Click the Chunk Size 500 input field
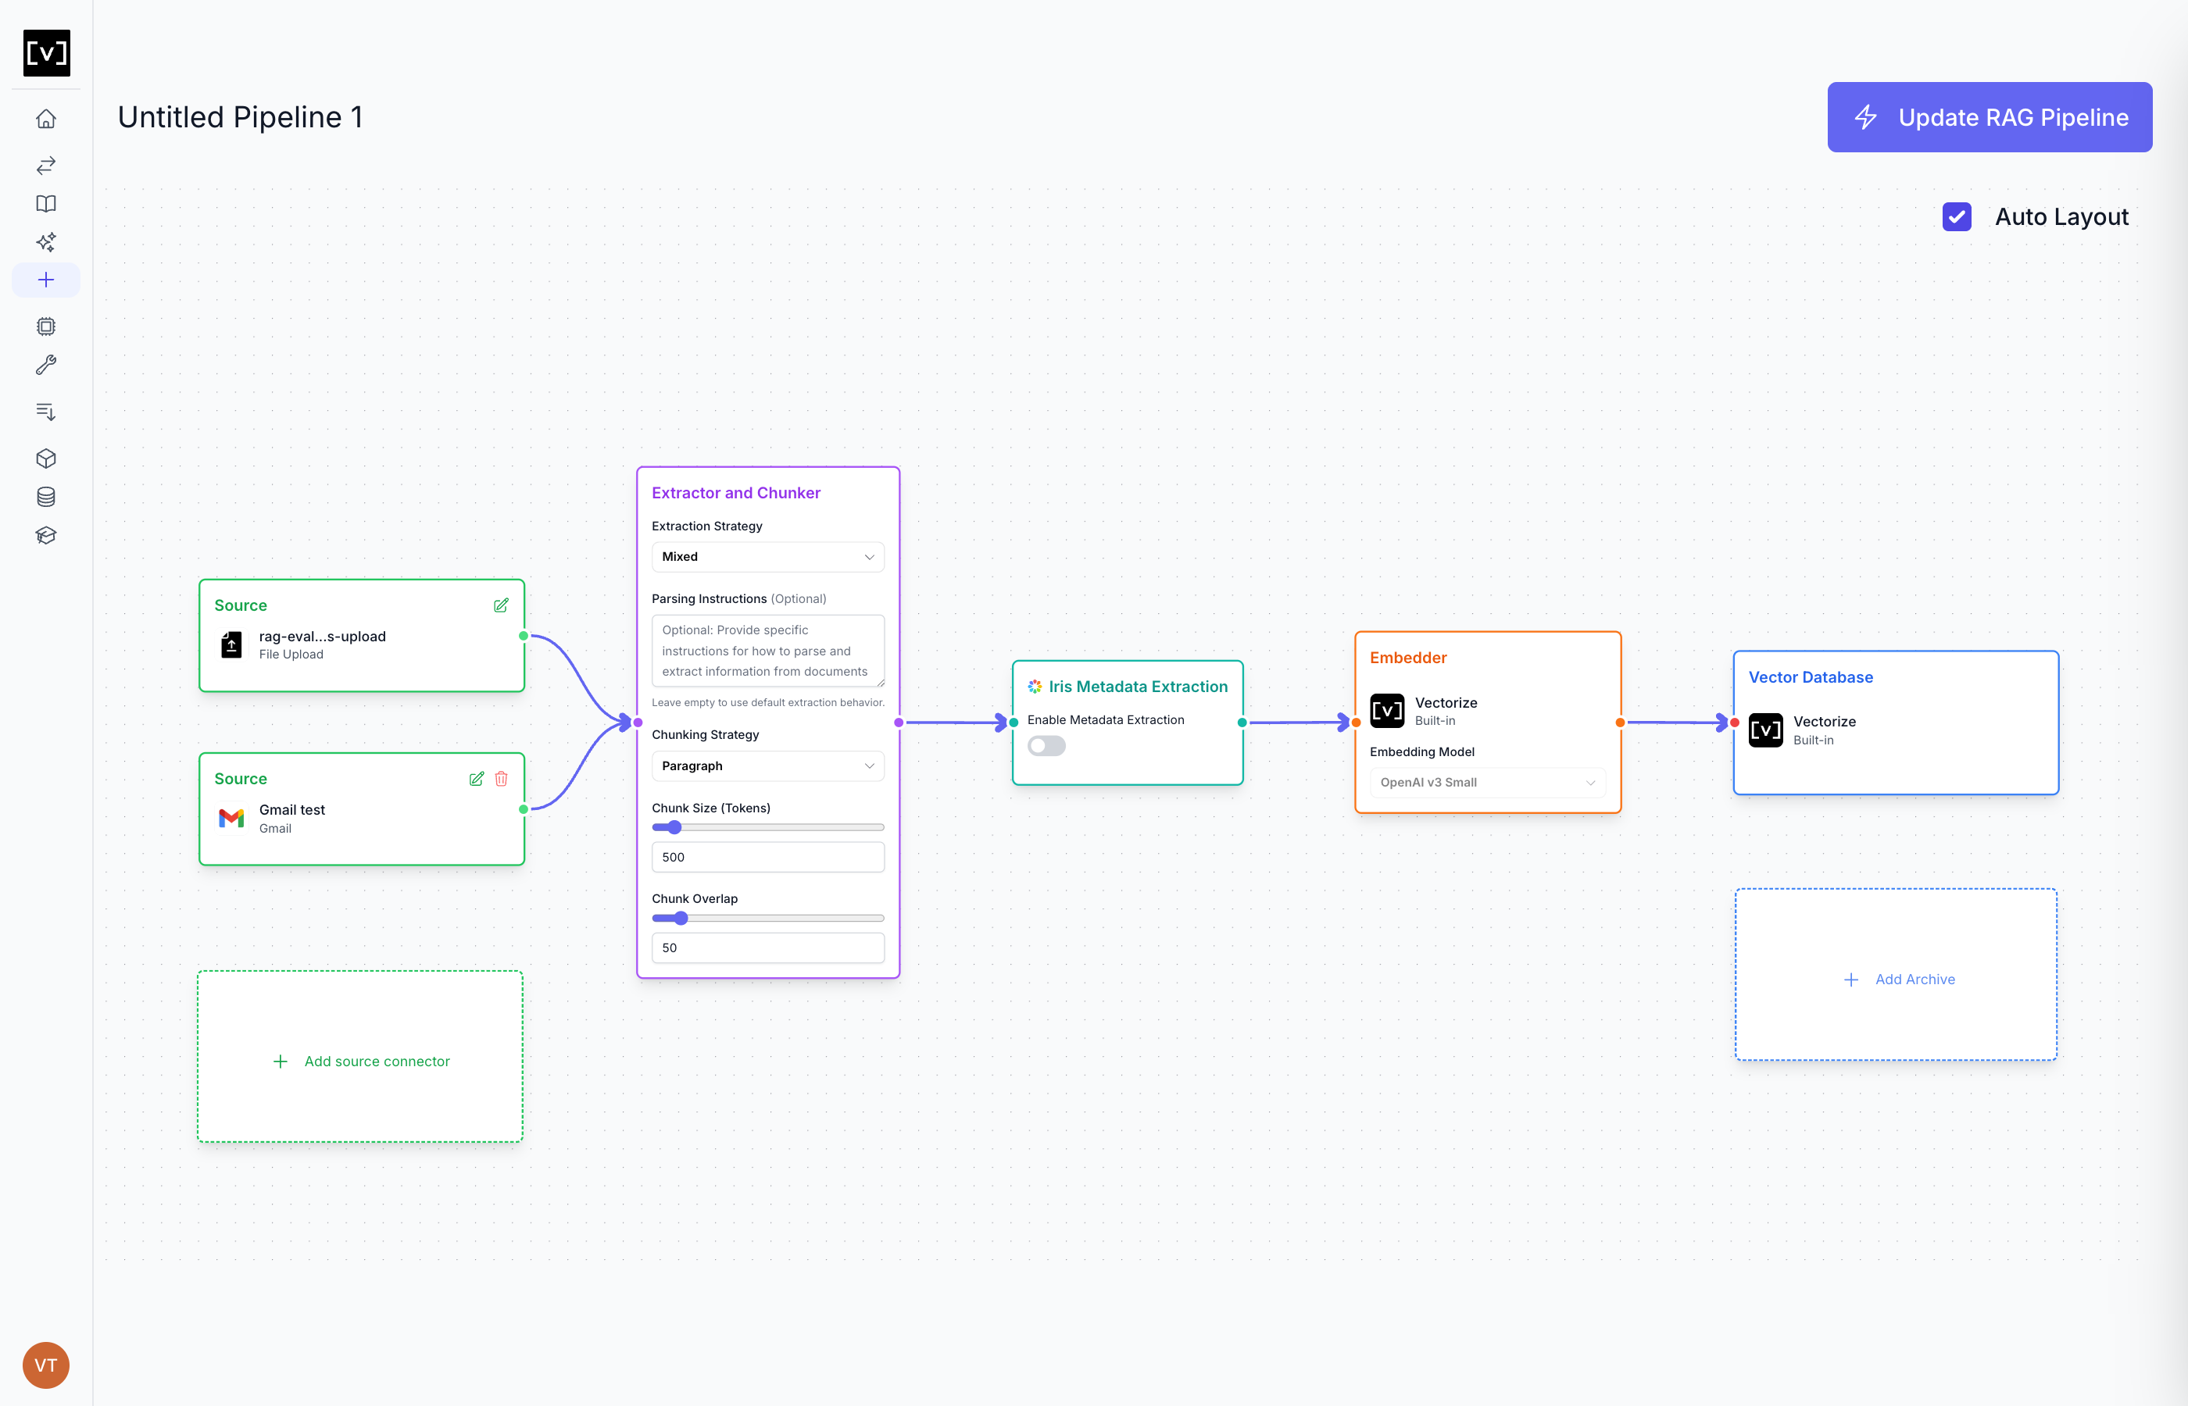The height and width of the screenshot is (1406, 2188). pos(767,858)
